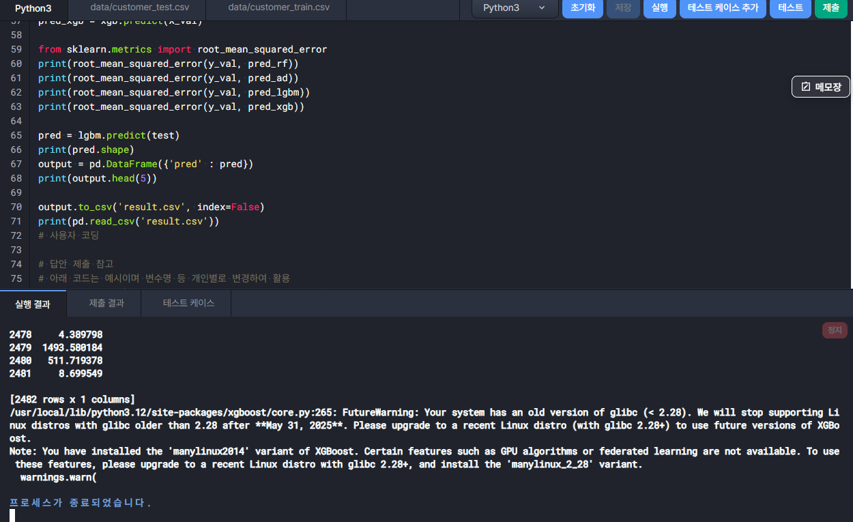Click output row 2478 value 4.389798

click(81, 334)
